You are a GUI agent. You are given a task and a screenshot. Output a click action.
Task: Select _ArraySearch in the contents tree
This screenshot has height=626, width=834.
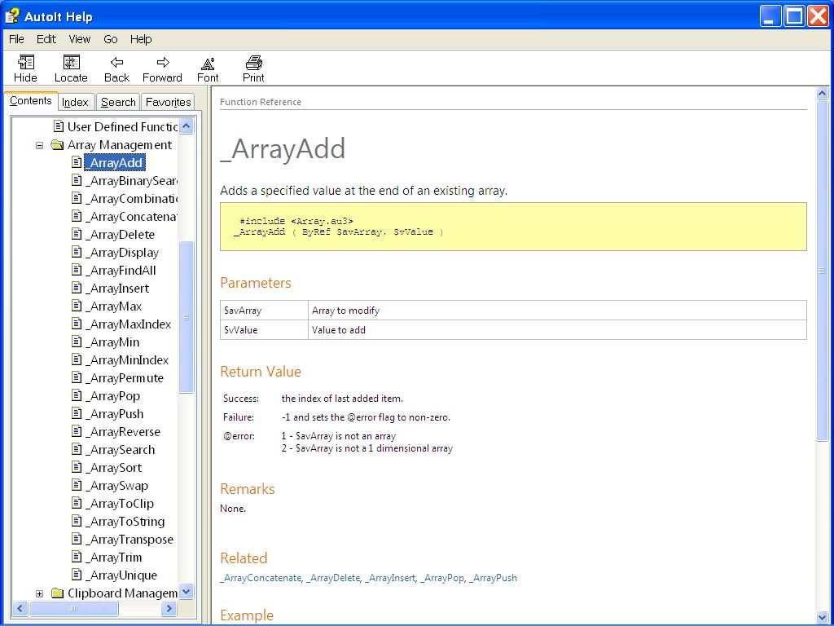click(x=121, y=450)
